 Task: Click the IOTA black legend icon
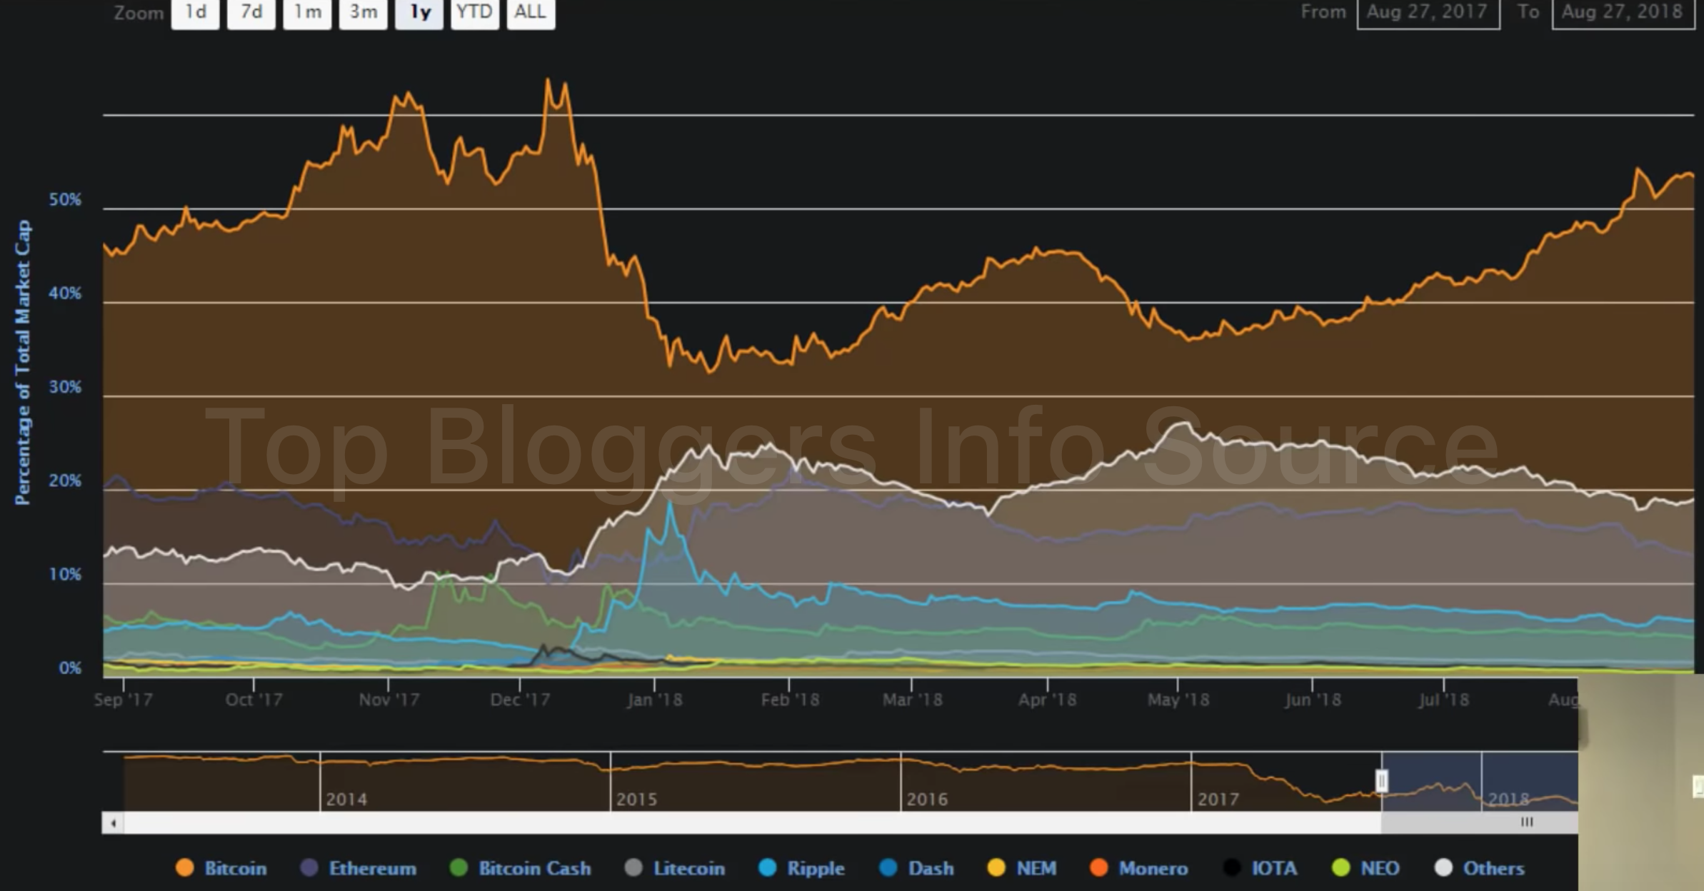(1232, 868)
